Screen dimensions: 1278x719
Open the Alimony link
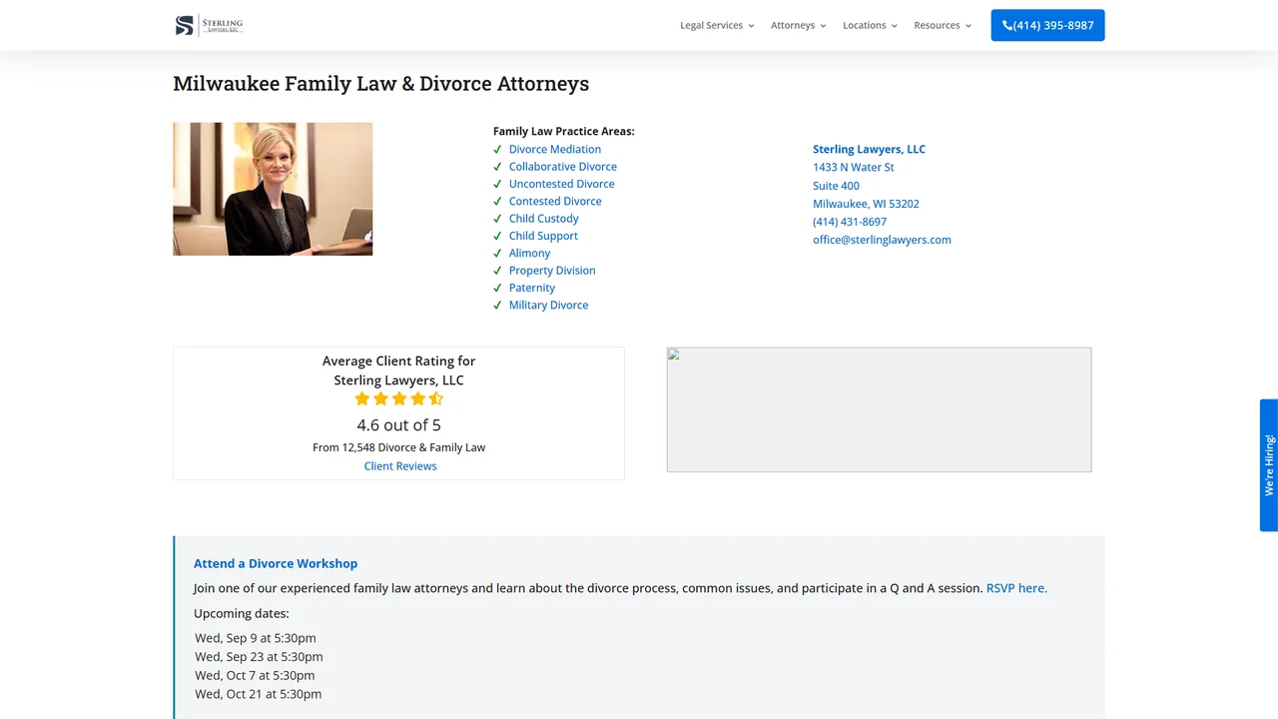(x=530, y=253)
